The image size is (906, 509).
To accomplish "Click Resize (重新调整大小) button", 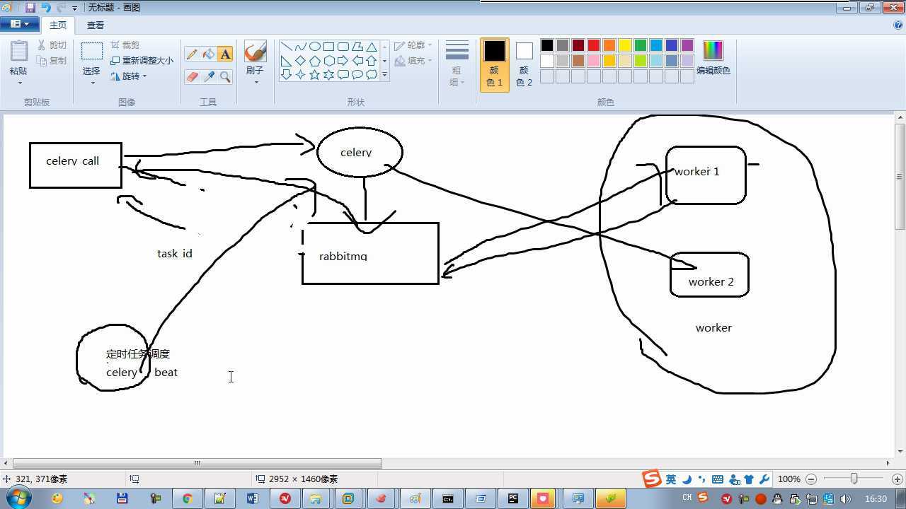I will (142, 61).
